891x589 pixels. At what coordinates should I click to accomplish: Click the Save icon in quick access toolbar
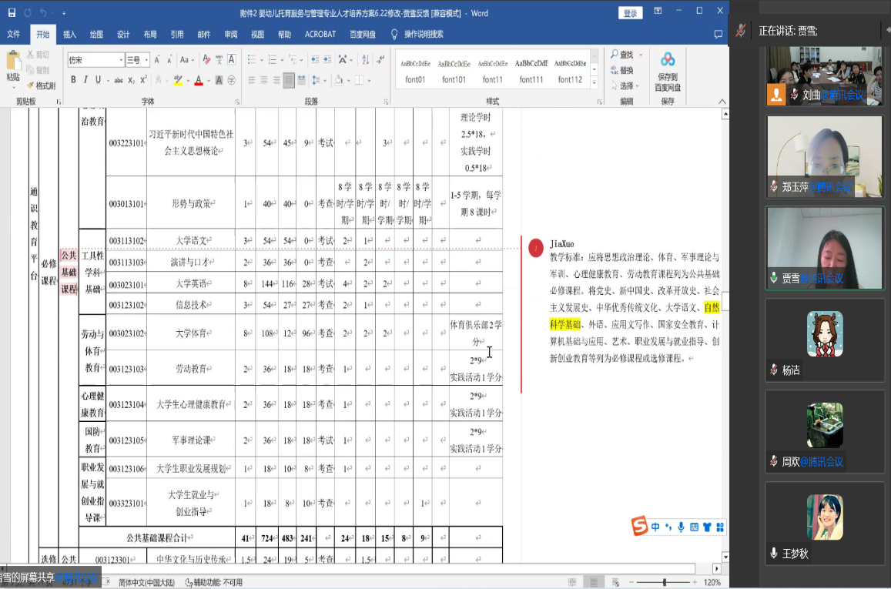click(x=12, y=13)
